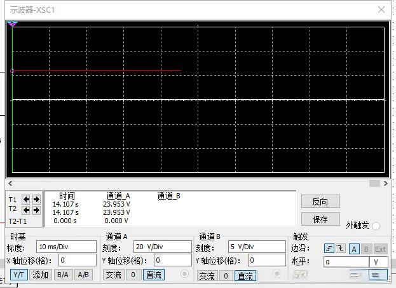Move cursor T1 right with its arrow
The image size is (396, 288).
(x=36, y=200)
